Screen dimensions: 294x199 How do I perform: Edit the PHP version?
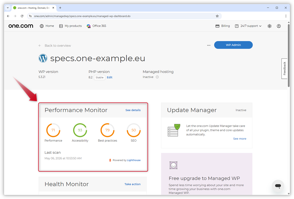click(110, 77)
